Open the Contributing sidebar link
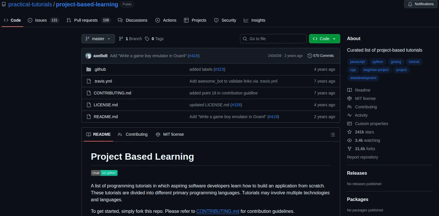This screenshot has width=439, height=216. pos(362,107)
